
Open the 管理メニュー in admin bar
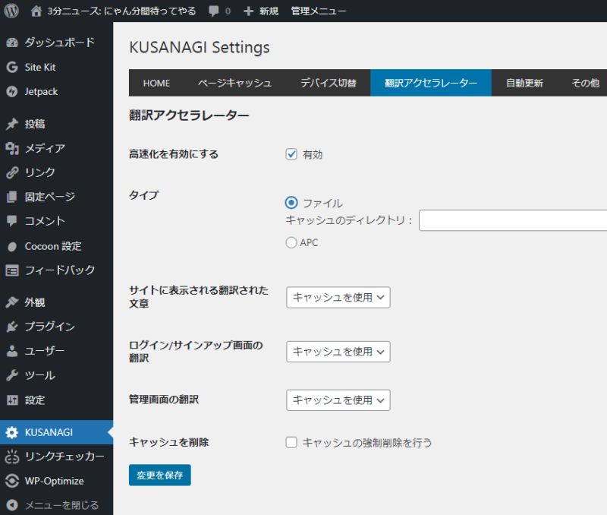(318, 11)
